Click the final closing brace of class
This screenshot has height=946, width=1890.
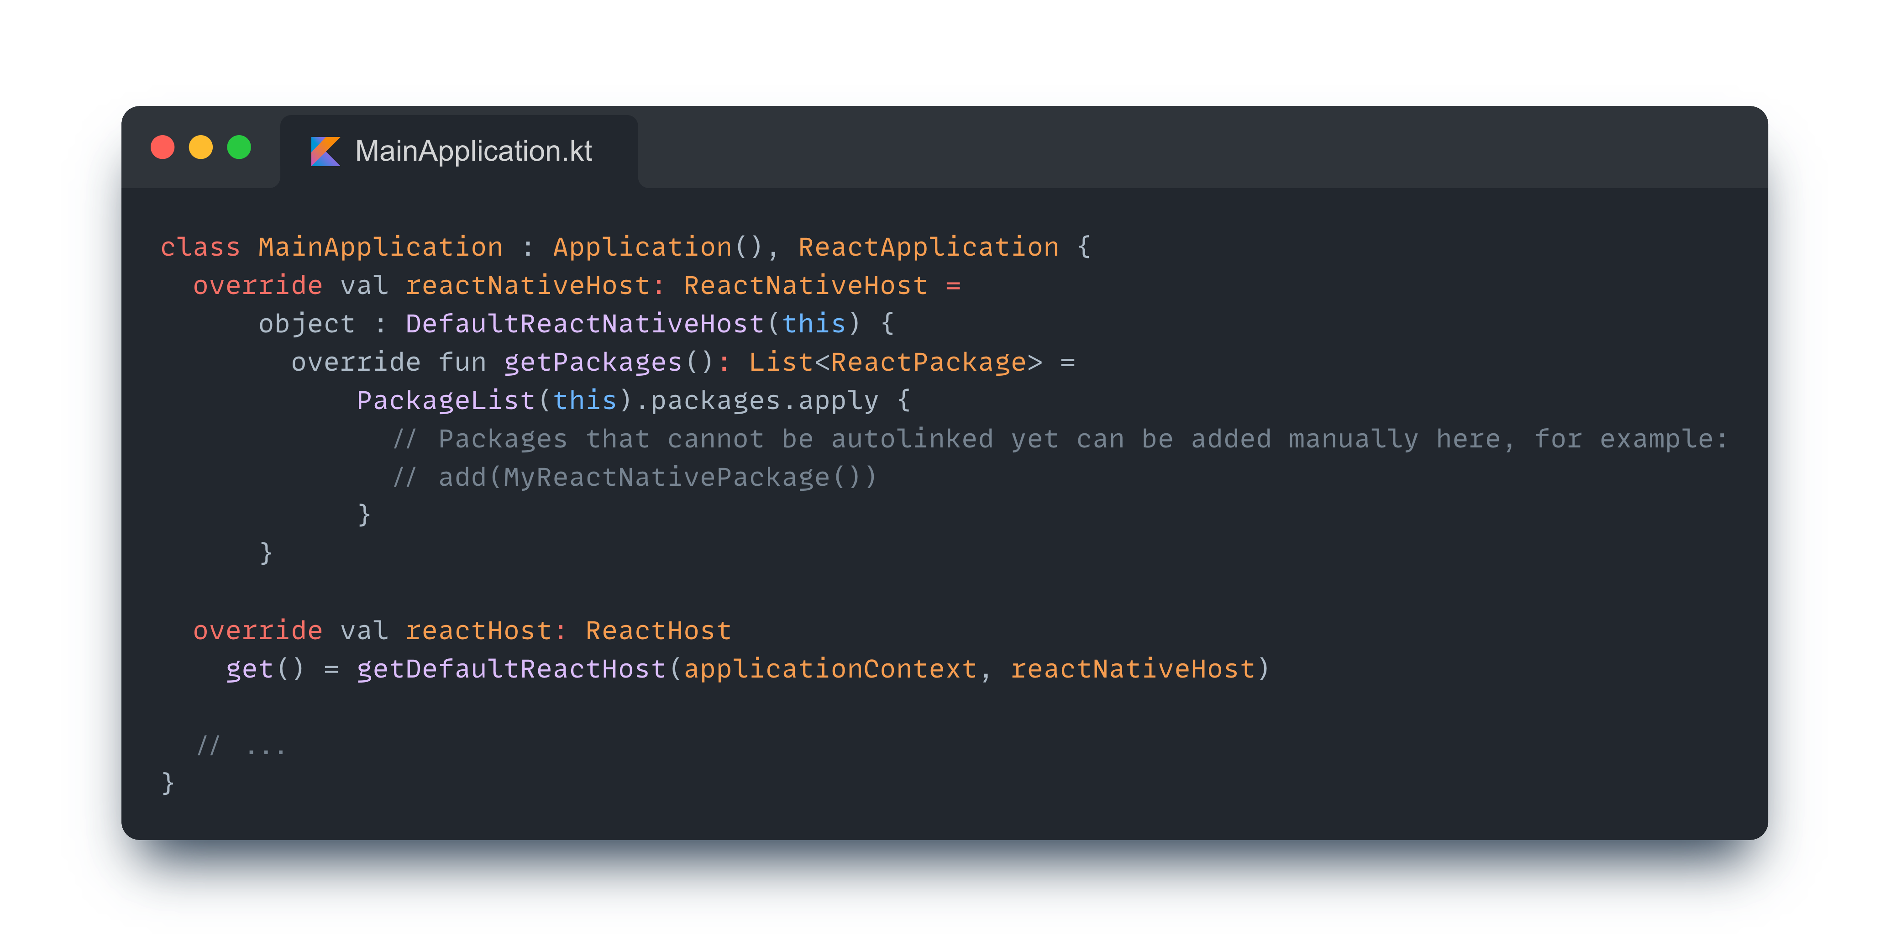click(x=168, y=783)
